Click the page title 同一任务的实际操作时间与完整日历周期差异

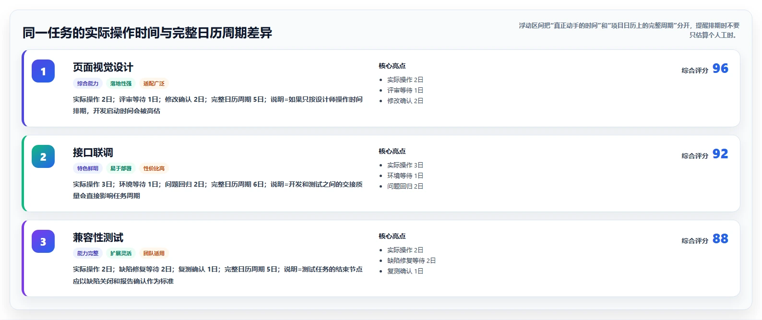[147, 33]
